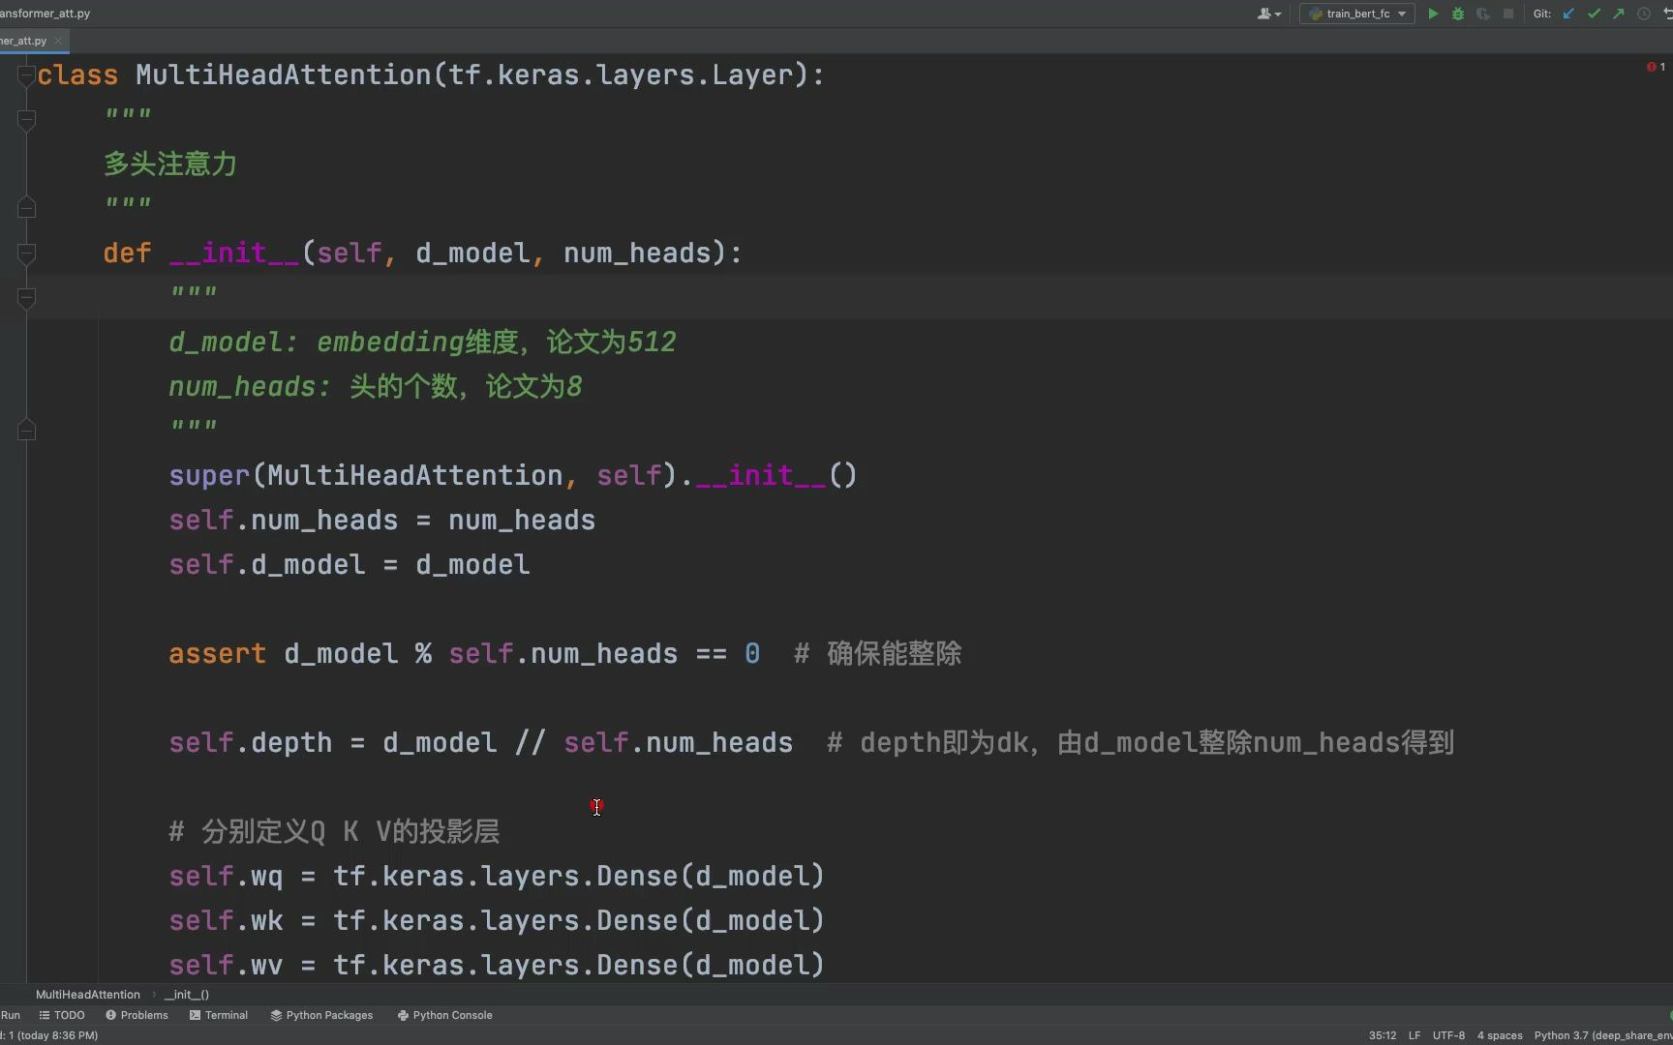Click self.wv Dense layer line
This screenshot has height=1045, width=1673.
(x=497, y=965)
